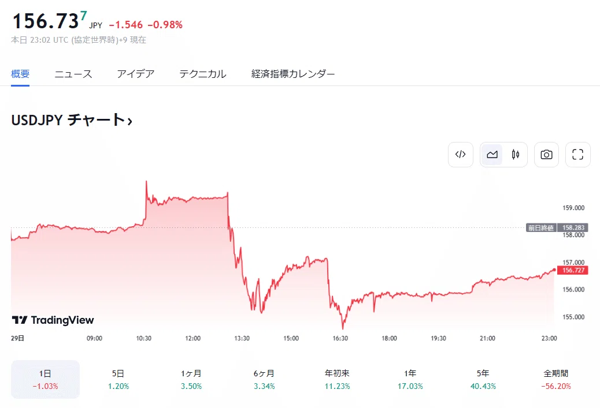Expand chart via the heading chevron arrow

click(x=129, y=122)
